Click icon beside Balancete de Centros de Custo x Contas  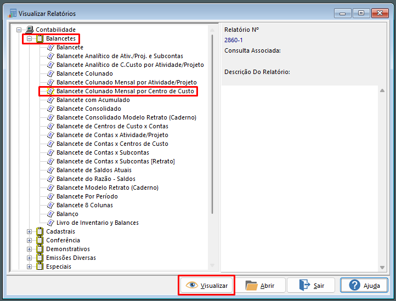point(51,126)
